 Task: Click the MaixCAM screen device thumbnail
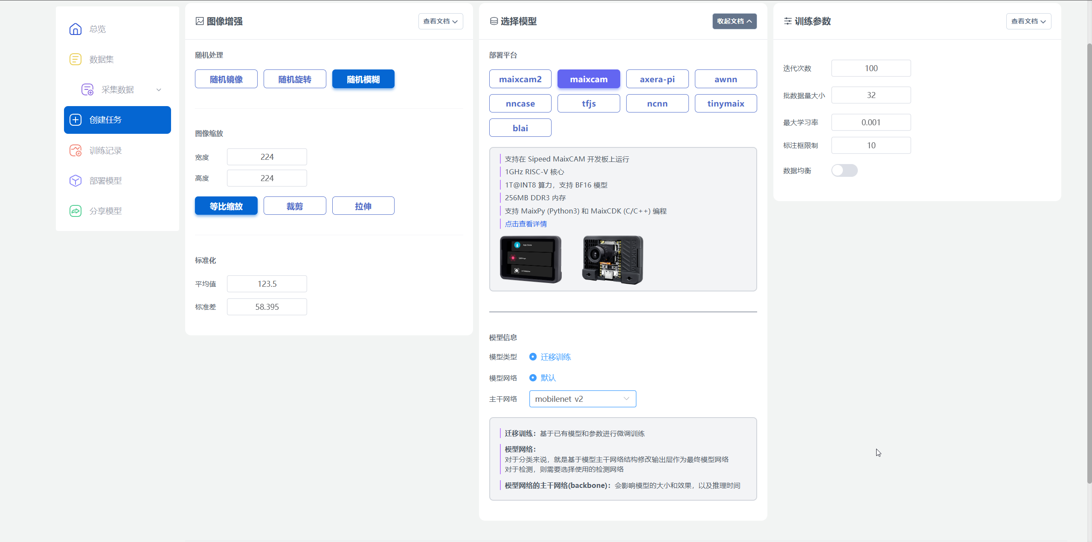click(531, 259)
